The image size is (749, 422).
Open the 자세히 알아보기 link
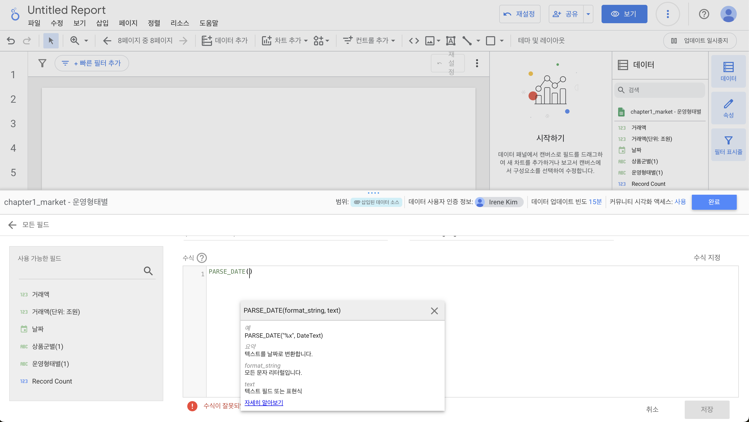(264, 403)
